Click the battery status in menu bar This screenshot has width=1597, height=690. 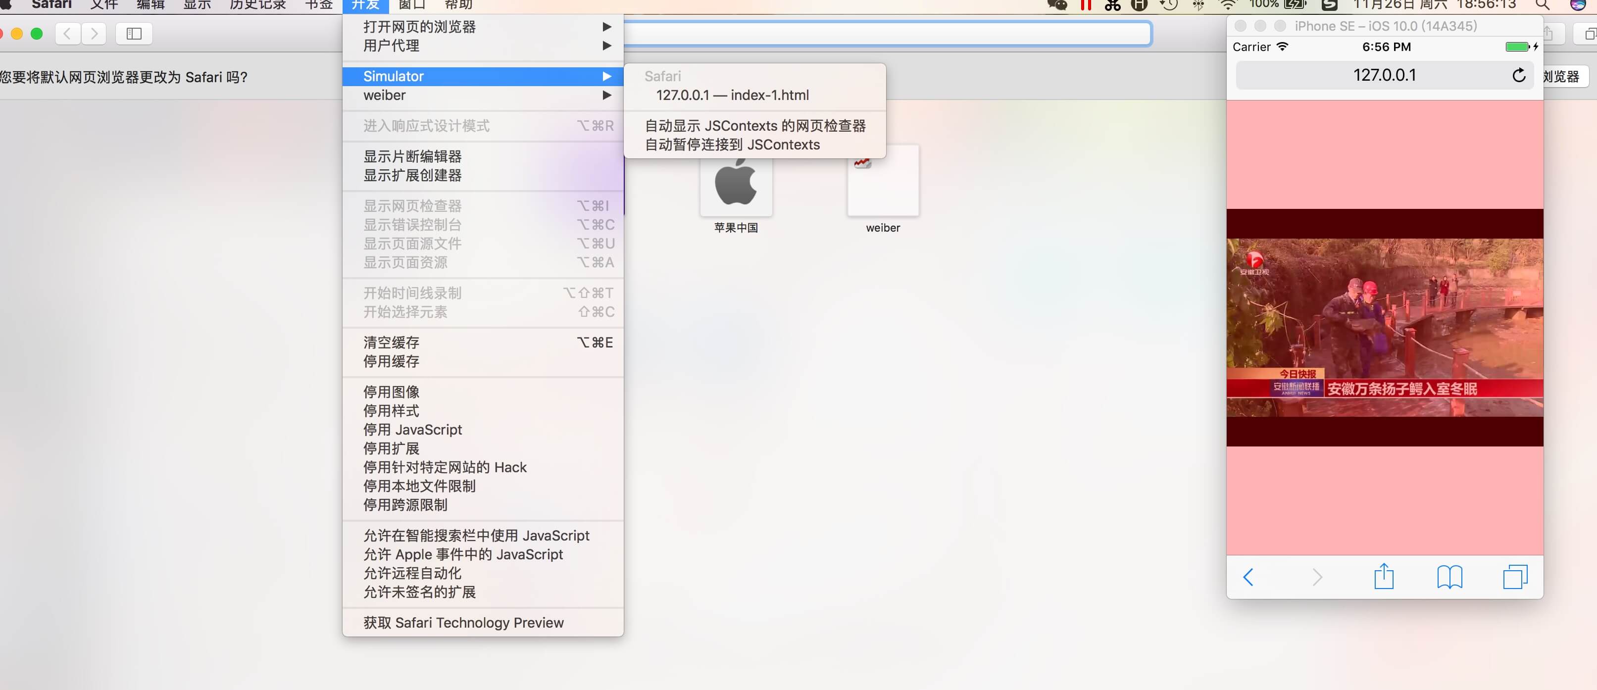point(1278,5)
